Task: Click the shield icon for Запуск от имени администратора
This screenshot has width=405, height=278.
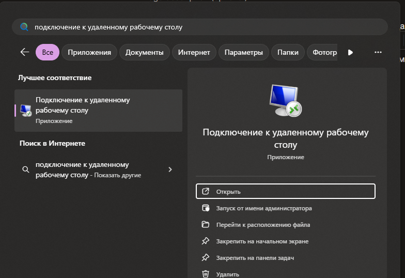Action: point(206,208)
